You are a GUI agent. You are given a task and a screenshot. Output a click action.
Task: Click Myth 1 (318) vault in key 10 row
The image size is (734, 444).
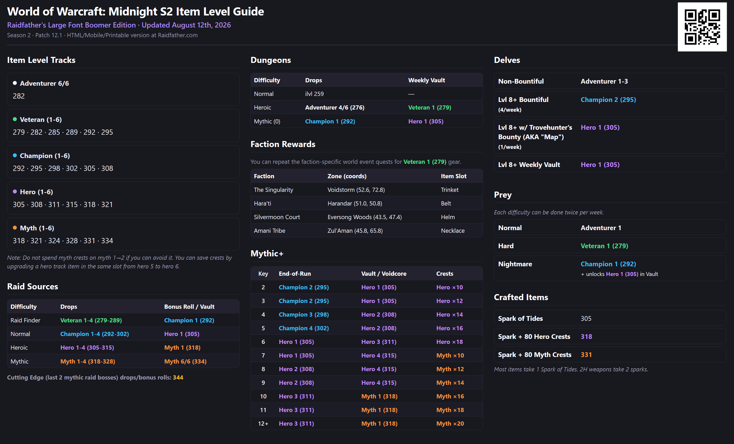379,396
